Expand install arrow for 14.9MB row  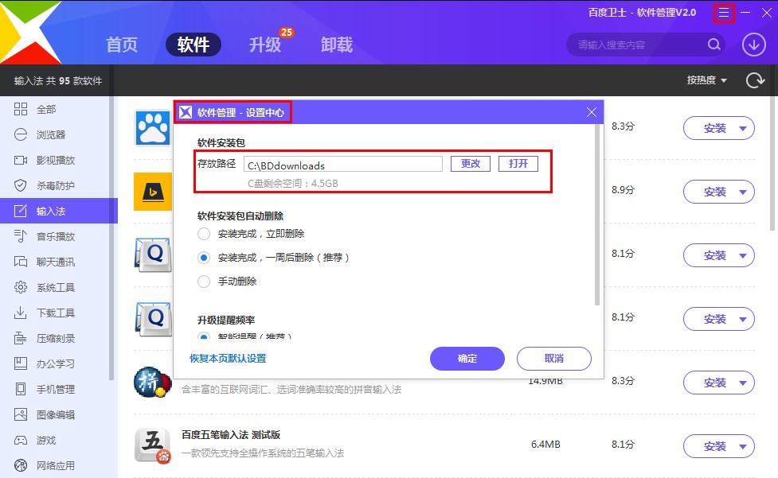click(742, 383)
